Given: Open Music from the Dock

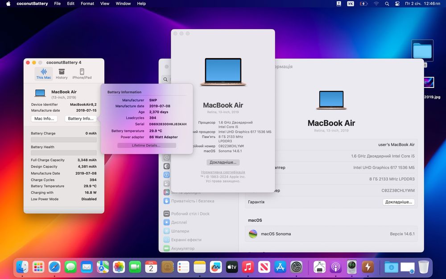Looking at the screenshot, I should 248,267.
